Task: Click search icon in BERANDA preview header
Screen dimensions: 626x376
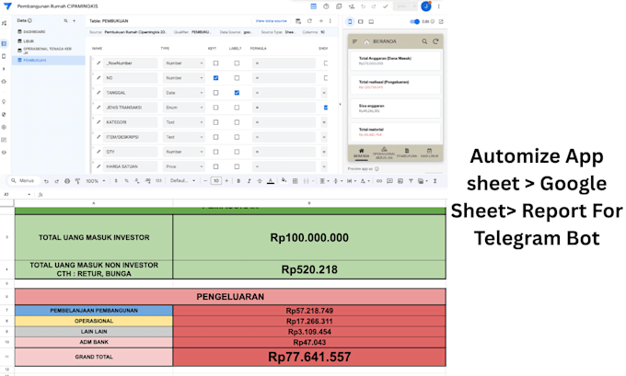Action: (424, 41)
